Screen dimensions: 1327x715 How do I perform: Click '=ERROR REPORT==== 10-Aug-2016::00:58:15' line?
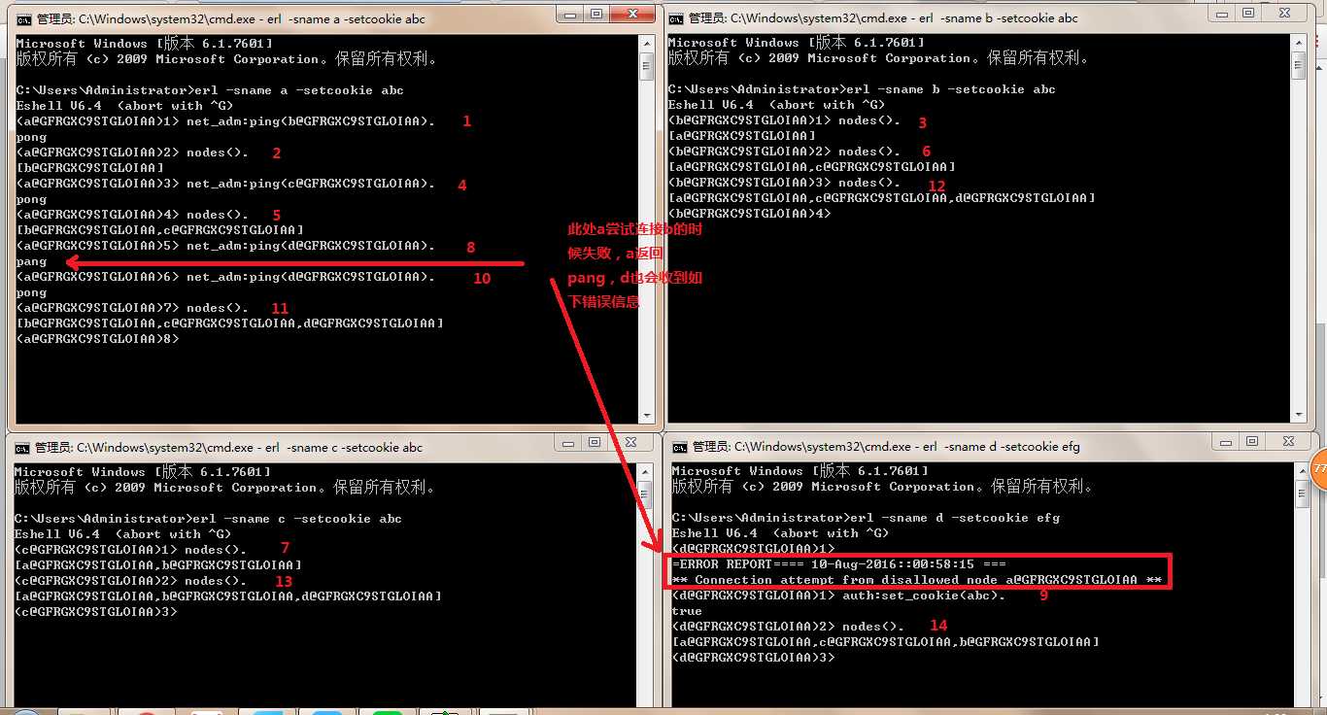coord(839,564)
